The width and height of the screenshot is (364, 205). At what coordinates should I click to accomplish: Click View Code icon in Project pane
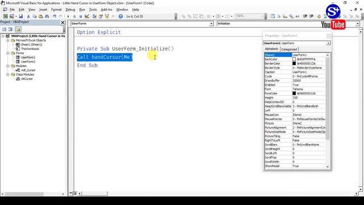coord(5,29)
